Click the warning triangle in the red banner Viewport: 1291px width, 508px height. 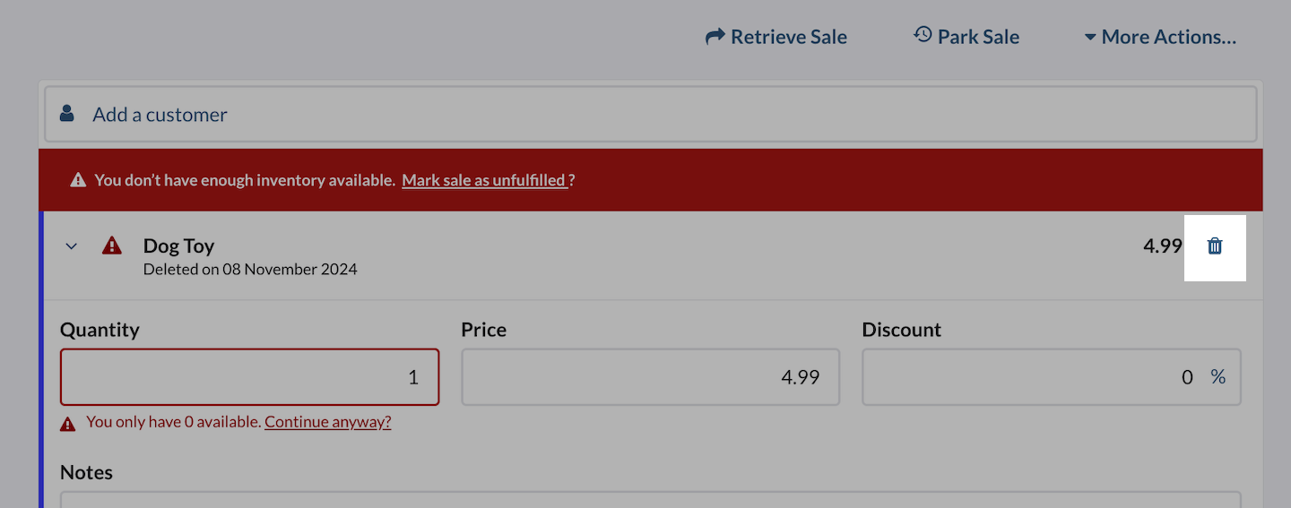click(x=78, y=180)
